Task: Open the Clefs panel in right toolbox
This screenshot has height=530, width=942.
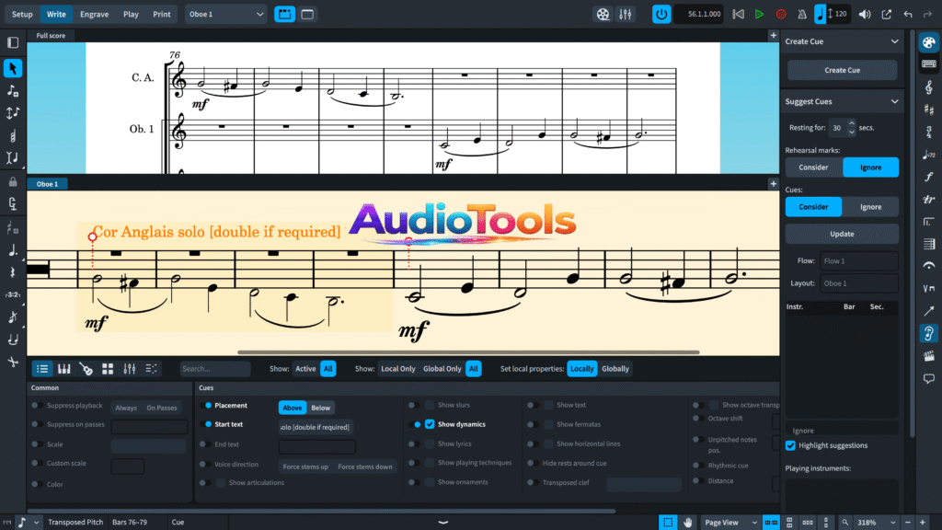Action: tap(929, 87)
